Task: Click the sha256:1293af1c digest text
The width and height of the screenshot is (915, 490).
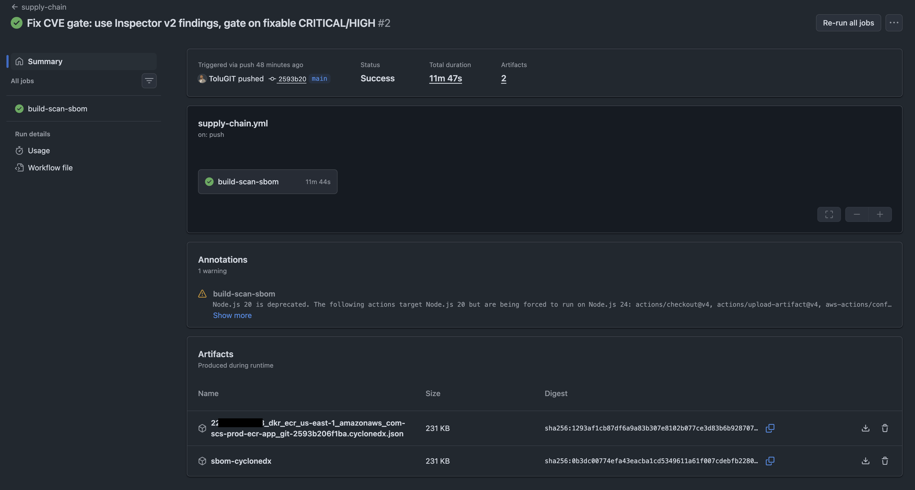Action: click(x=651, y=428)
